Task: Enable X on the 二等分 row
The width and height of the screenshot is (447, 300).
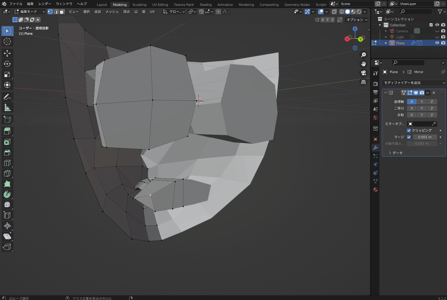Action: coord(412,108)
